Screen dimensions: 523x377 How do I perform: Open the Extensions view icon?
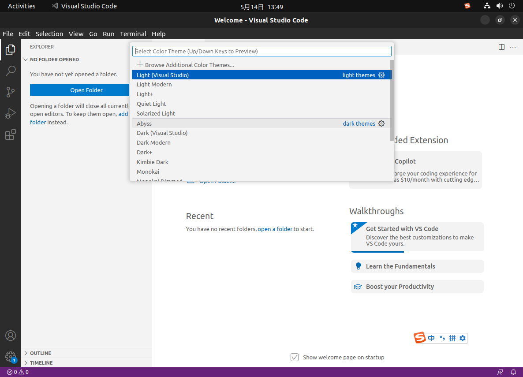click(x=10, y=135)
